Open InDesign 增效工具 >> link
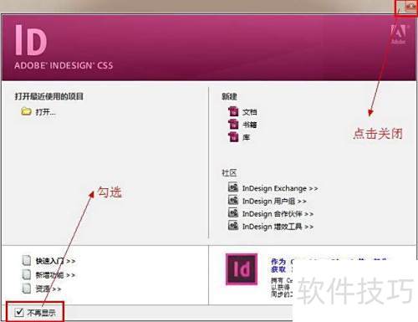 point(278,227)
